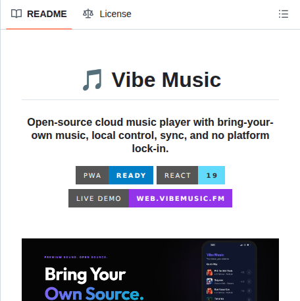Screen dimensions: 300x301
Task: Click the PWA Ready badge
Action: [114, 175]
